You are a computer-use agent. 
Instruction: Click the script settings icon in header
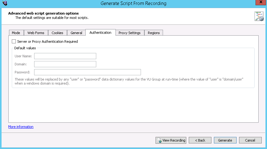(x=259, y=16)
